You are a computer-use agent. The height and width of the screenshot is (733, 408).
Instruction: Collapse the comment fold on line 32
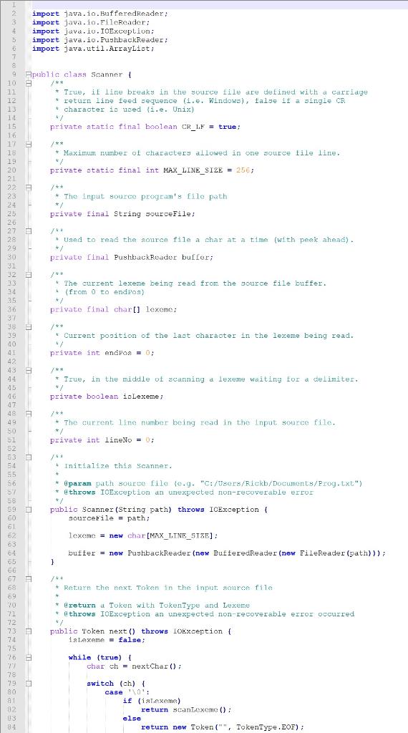coord(28,274)
